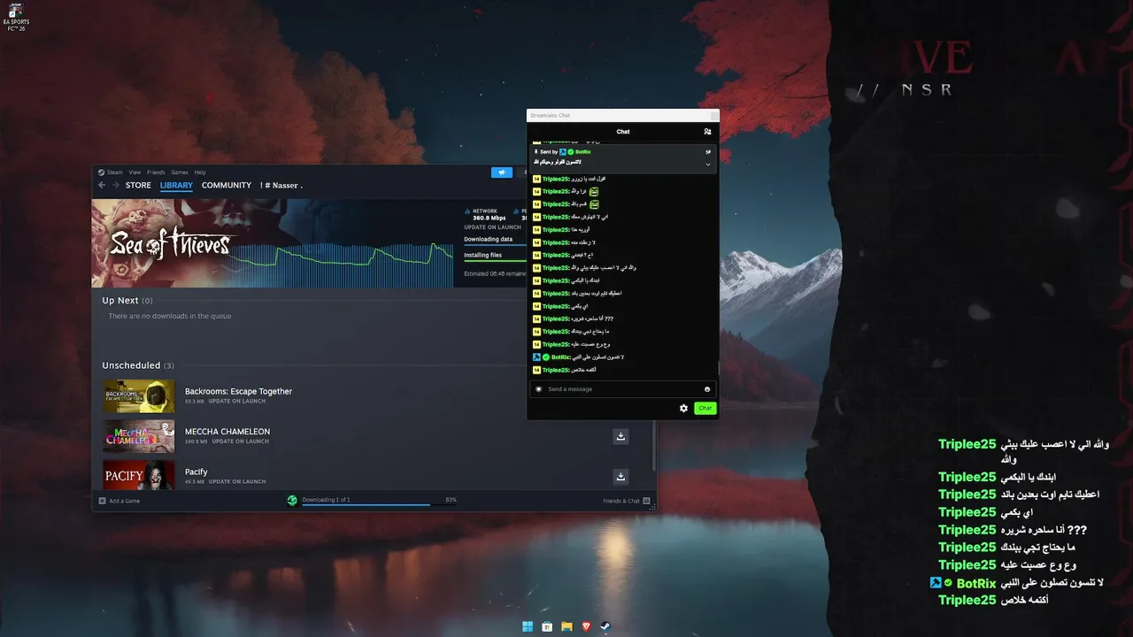Expand the pinned BotRix message chevron

coord(707,164)
